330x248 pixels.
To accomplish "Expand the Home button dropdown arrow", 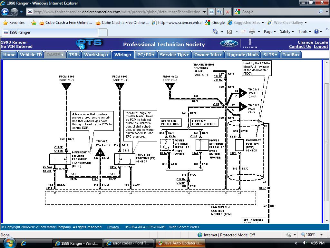I will [222, 32].
